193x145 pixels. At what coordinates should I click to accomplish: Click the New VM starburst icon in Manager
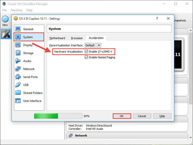[5, 19]
